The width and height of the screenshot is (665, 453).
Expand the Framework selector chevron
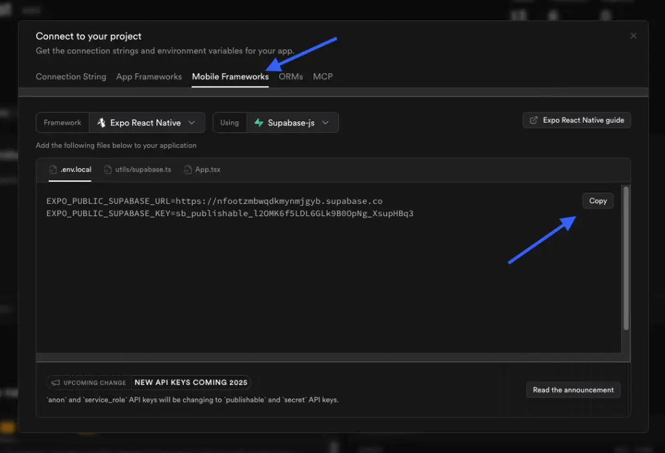(191, 122)
